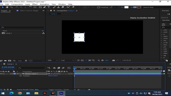
Task: Toggle the Snapping checkbox
Action: click(x=99, y=7)
